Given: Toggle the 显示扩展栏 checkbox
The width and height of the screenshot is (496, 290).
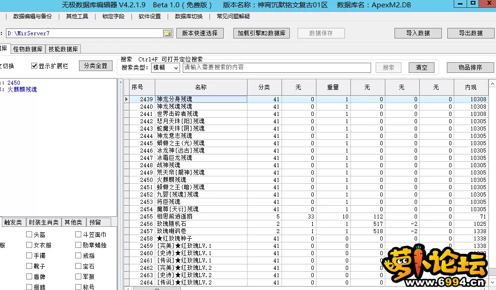Looking at the screenshot, I should (34, 66).
